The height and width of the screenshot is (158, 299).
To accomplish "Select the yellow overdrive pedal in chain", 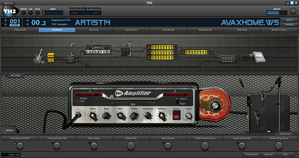I will (x=51, y=58).
